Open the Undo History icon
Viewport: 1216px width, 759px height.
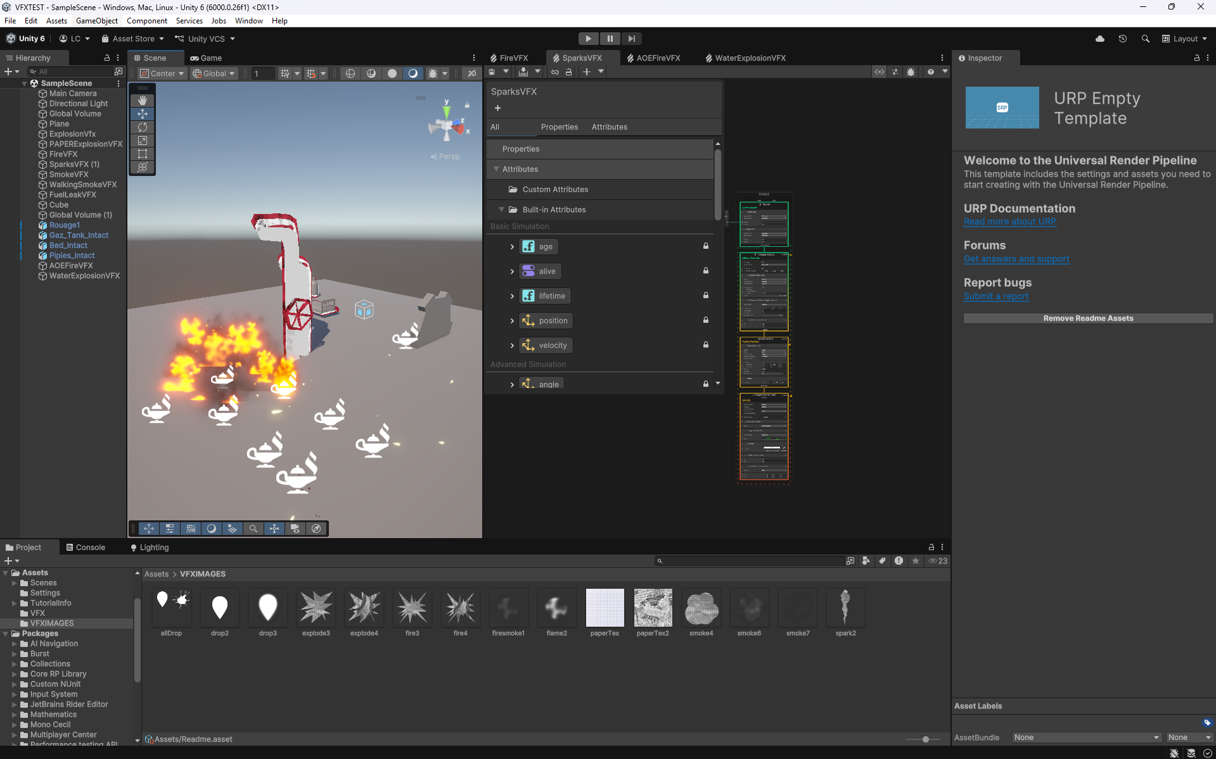coord(1123,39)
